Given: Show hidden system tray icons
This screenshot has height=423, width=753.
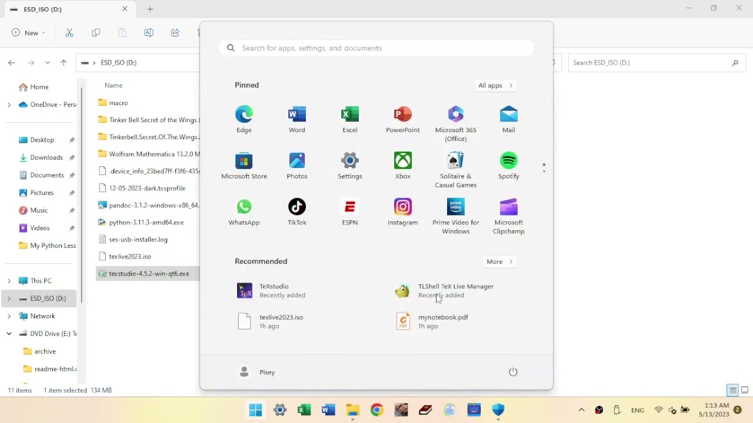Looking at the screenshot, I should click(581, 410).
